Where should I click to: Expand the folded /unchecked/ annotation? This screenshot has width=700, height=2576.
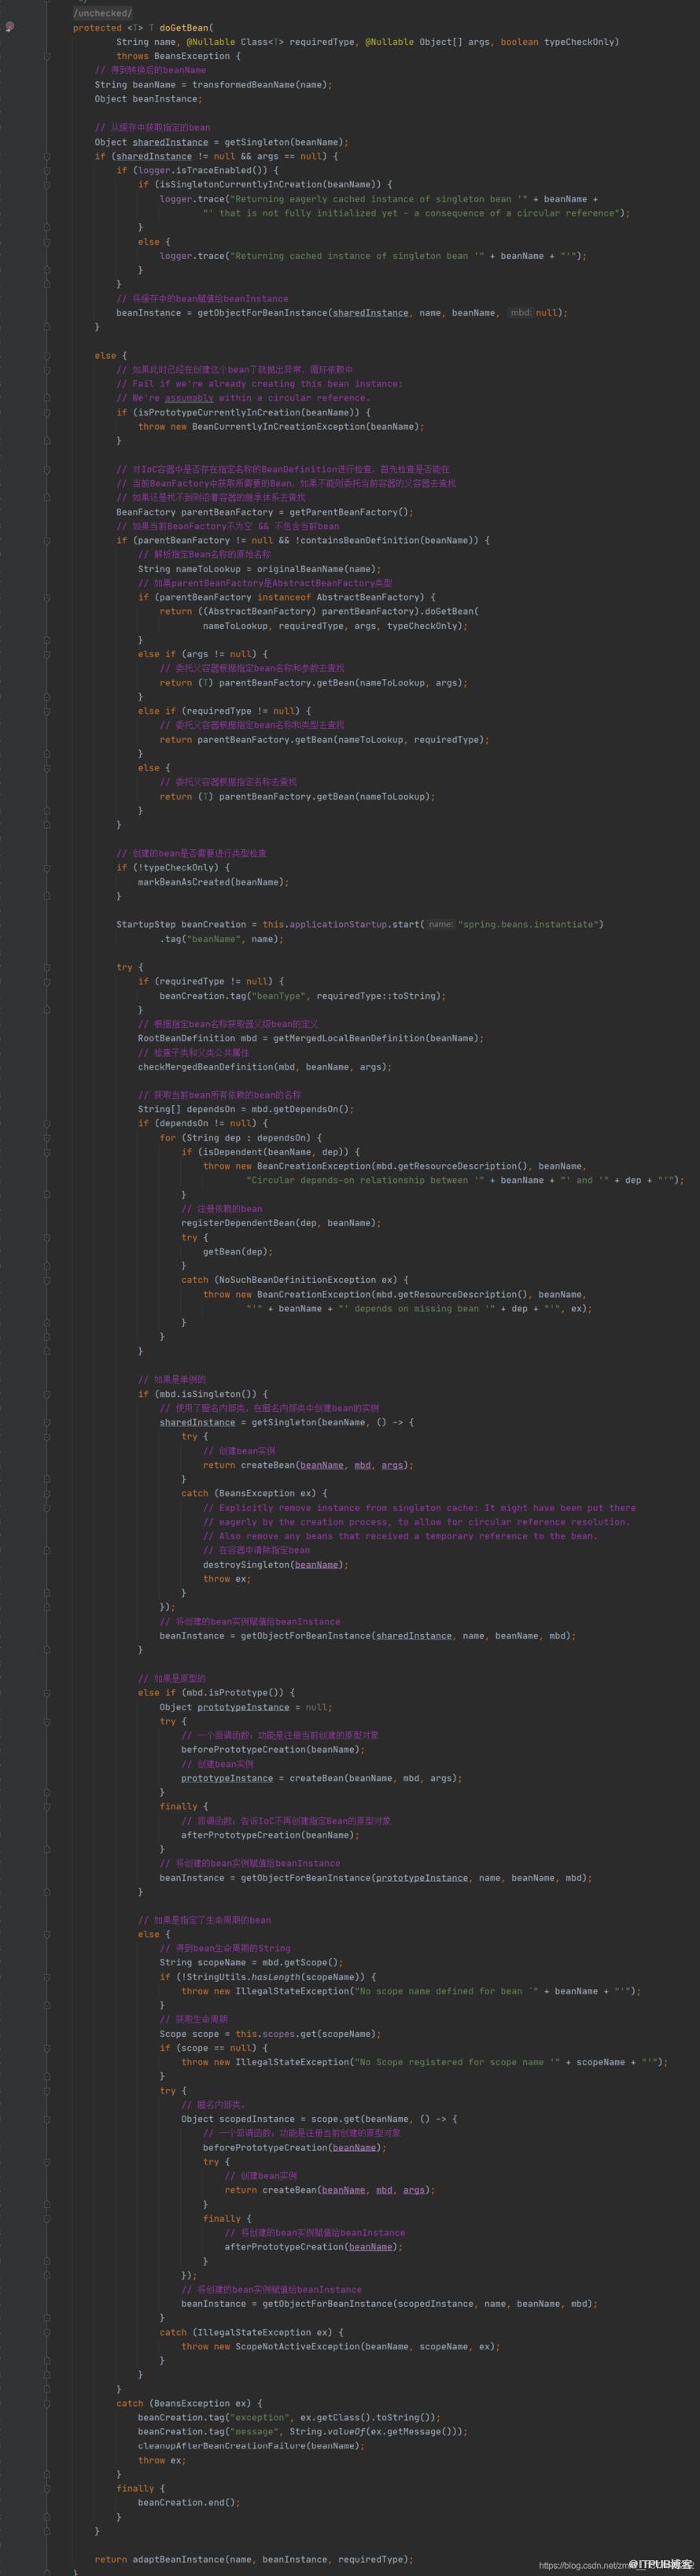[103, 13]
